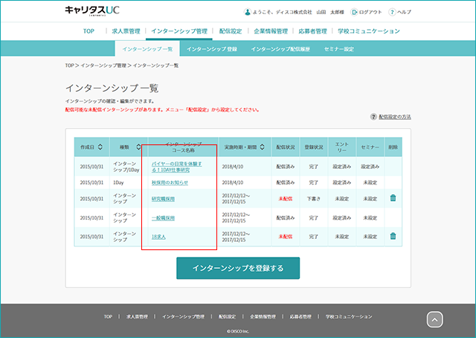Click the 削除 column header
The image size is (476, 338).
(x=393, y=147)
